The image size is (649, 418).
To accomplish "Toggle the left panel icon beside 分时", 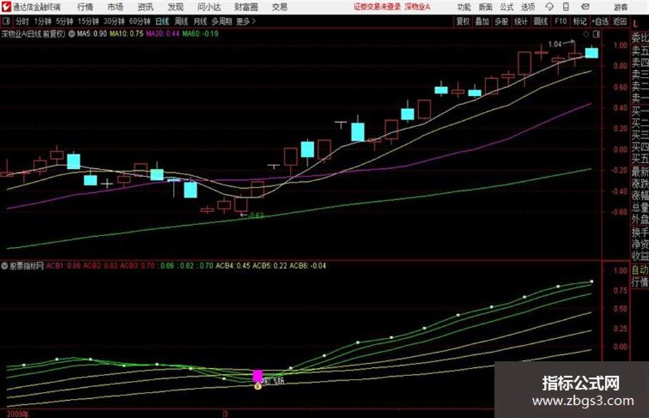I will point(5,21).
